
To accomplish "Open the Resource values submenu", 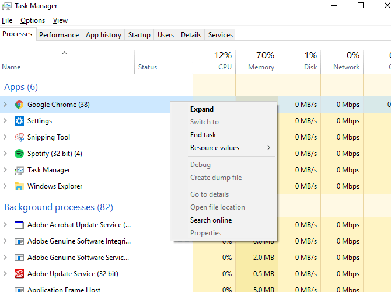I will pyautogui.click(x=215, y=148).
